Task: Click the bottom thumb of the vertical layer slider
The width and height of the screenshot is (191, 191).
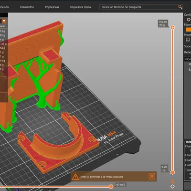Action: tap(172, 172)
